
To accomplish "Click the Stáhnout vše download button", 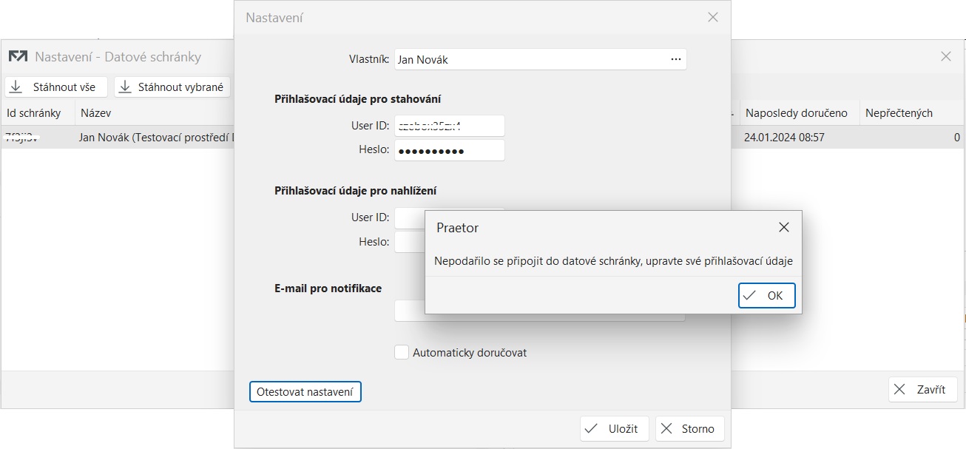I will (56, 87).
